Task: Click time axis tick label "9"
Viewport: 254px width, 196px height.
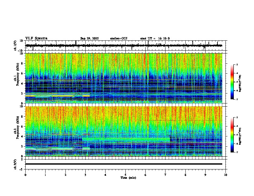Action: pyautogui.click(x=205, y=175)
